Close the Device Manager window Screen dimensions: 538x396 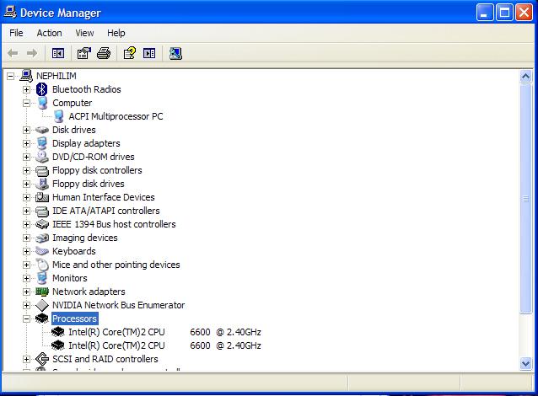525,13
